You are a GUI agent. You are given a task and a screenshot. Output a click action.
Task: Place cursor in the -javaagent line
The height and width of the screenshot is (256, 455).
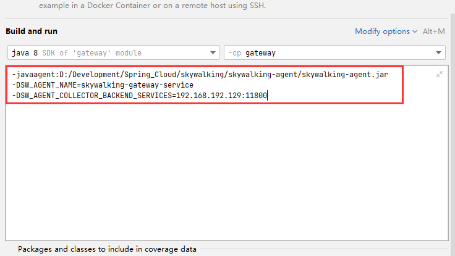(200, 75)
